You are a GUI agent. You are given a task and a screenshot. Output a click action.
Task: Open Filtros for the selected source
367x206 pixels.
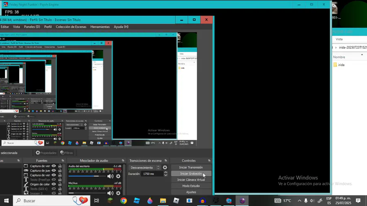67,153
